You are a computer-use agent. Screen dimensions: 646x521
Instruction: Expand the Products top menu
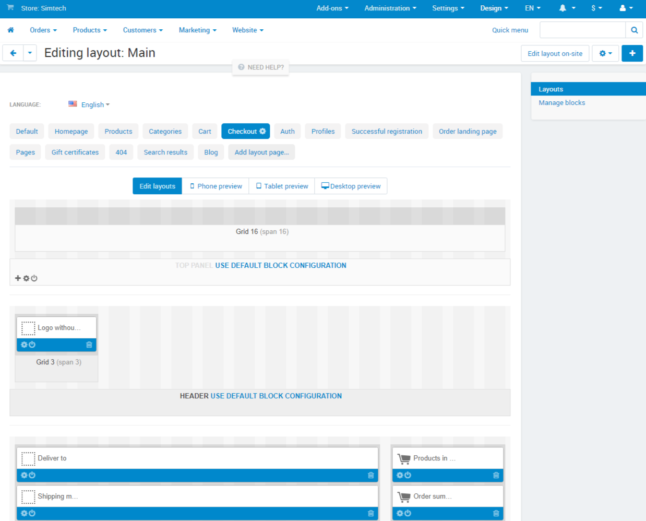(x=90, y=30)
